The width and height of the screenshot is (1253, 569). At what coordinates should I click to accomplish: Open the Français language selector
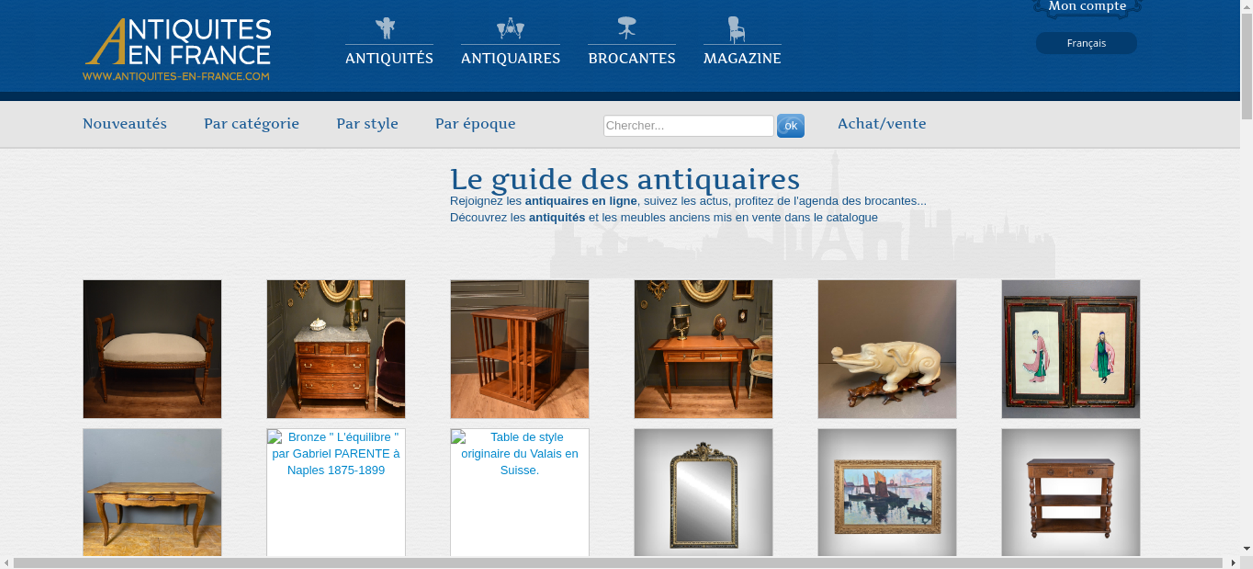1086,43
